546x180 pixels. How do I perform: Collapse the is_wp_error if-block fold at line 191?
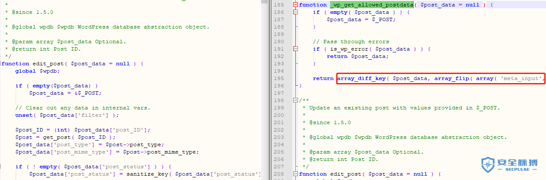pyautogui.click(x=296, y=49)
